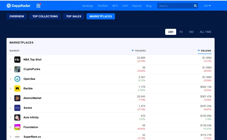This screenshot has height=140, width=227.
Task: Open the Sorare link
Action: (x=28, y=108)
